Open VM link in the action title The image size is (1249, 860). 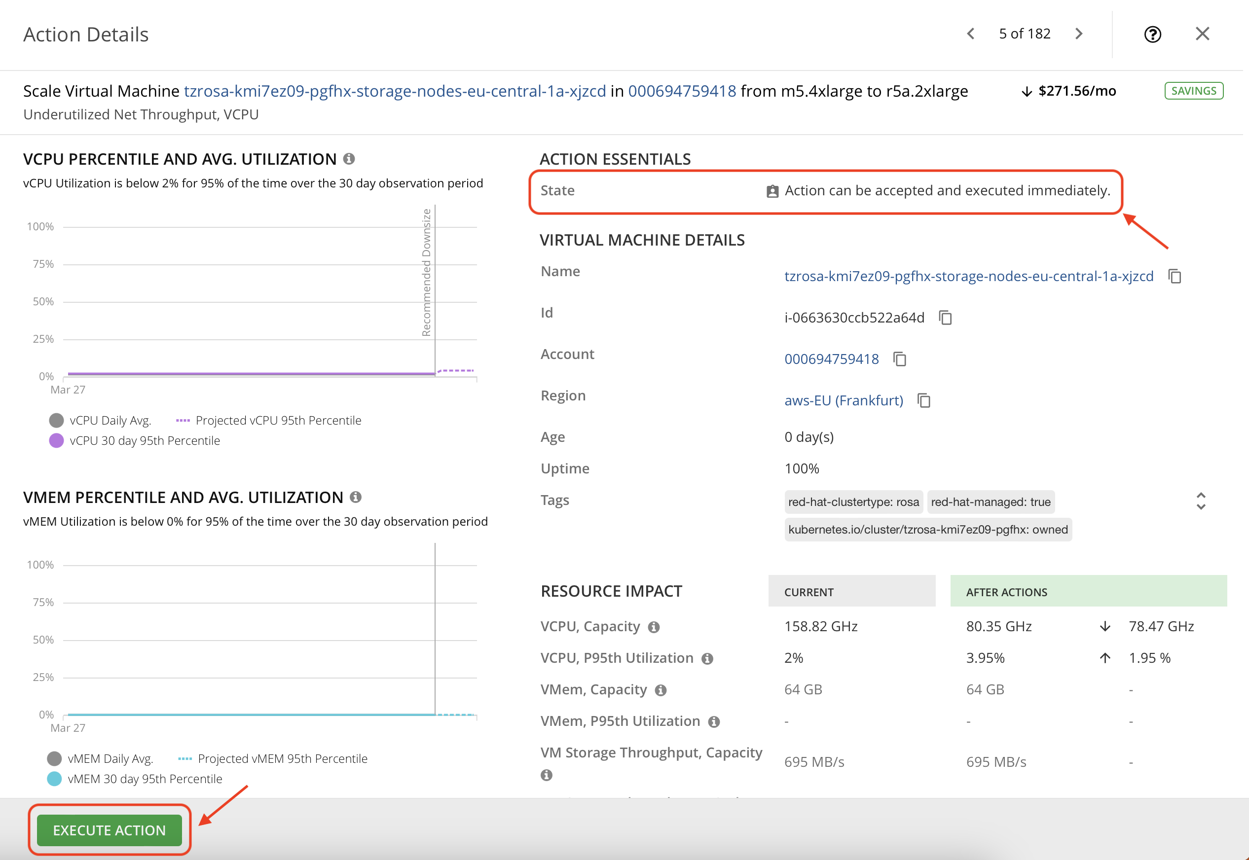pos(395,91)
